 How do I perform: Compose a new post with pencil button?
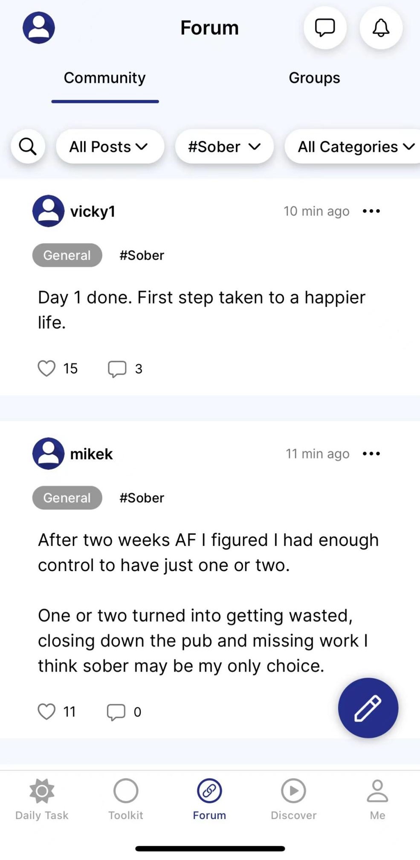point(368,708)
